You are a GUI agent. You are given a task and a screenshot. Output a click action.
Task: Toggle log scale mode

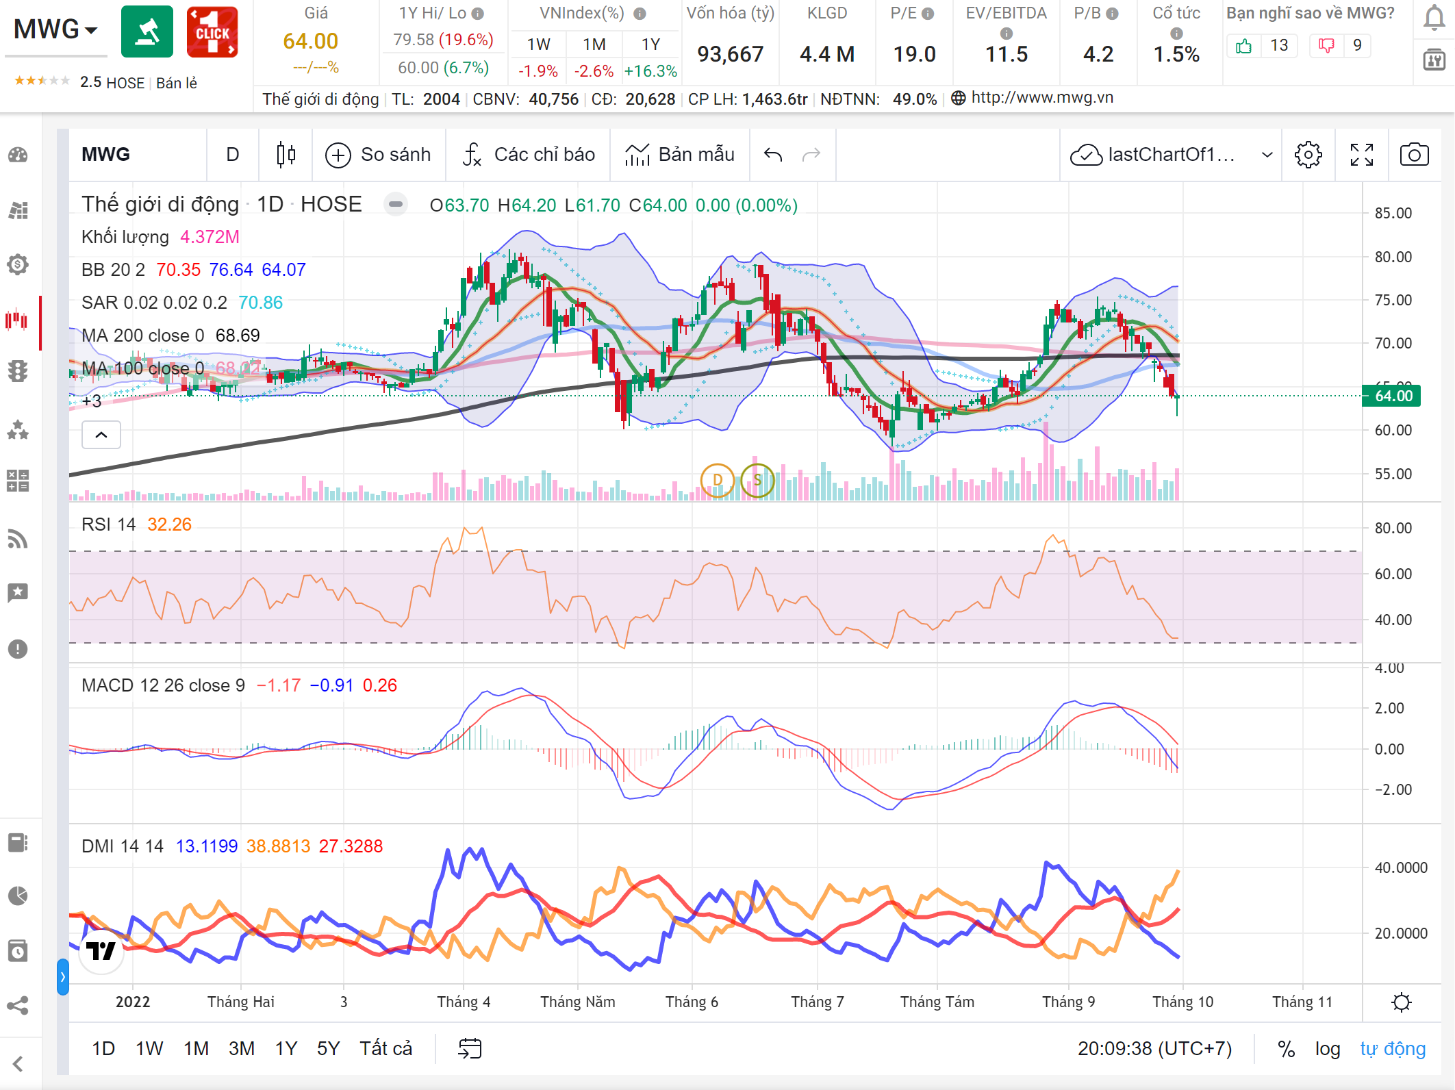1328,1049
